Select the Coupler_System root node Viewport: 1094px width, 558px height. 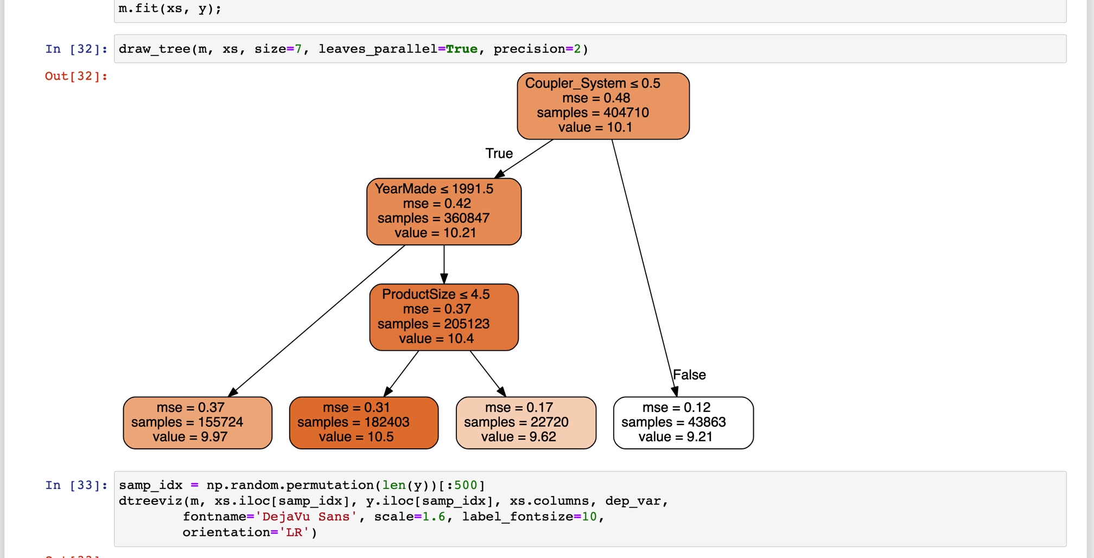pos(603,105)
